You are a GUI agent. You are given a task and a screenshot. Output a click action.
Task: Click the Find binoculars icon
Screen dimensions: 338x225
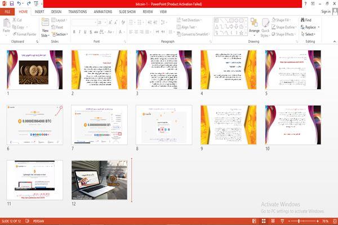303,20
